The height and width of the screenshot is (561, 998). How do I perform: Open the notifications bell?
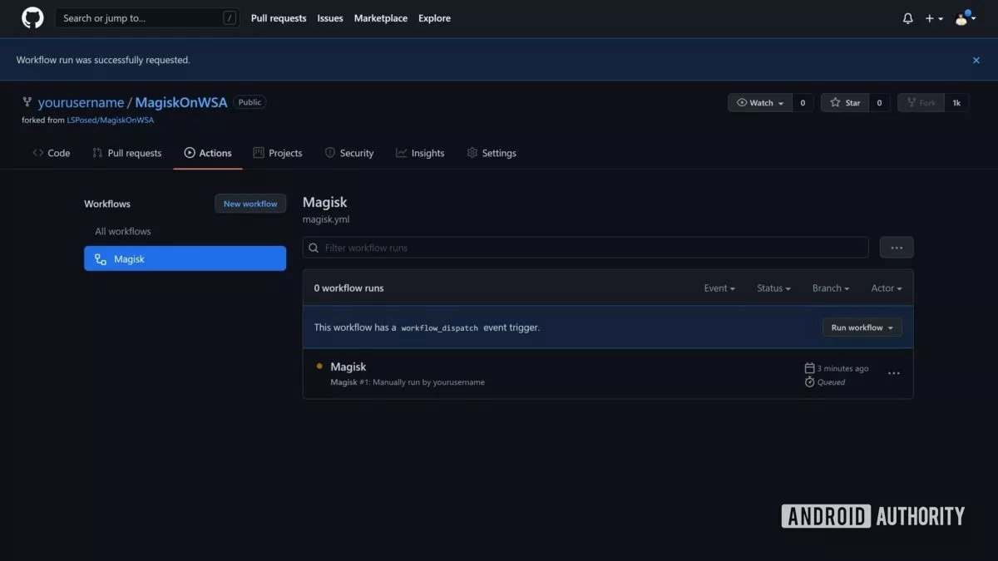tap(907, 18)
